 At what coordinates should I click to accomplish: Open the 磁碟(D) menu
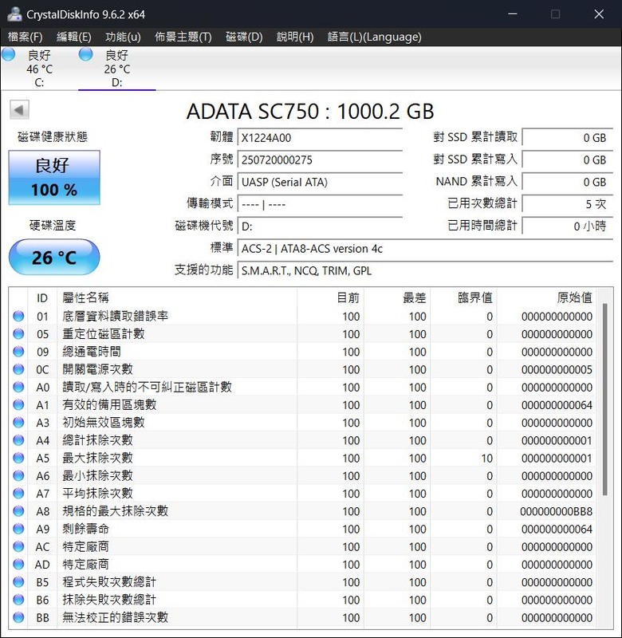pyautogui.click(x=244, y=37)
